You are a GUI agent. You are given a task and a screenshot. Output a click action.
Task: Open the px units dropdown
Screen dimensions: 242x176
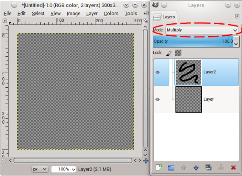[x=40, y=169]
